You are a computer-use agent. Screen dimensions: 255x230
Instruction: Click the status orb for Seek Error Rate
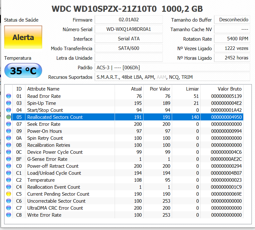[x=9, y=124]
